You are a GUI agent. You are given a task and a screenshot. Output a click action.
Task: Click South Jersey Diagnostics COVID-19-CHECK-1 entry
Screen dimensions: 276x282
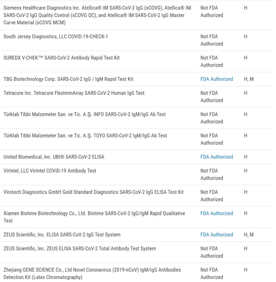point(56,37)
